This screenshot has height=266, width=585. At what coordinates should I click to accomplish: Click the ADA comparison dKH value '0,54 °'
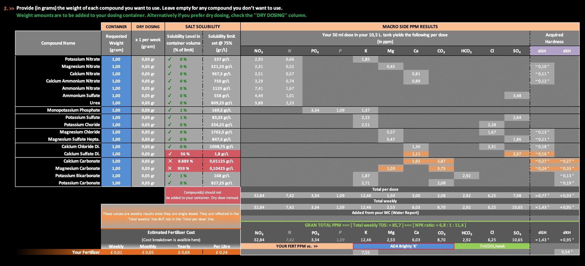[567, 252]
